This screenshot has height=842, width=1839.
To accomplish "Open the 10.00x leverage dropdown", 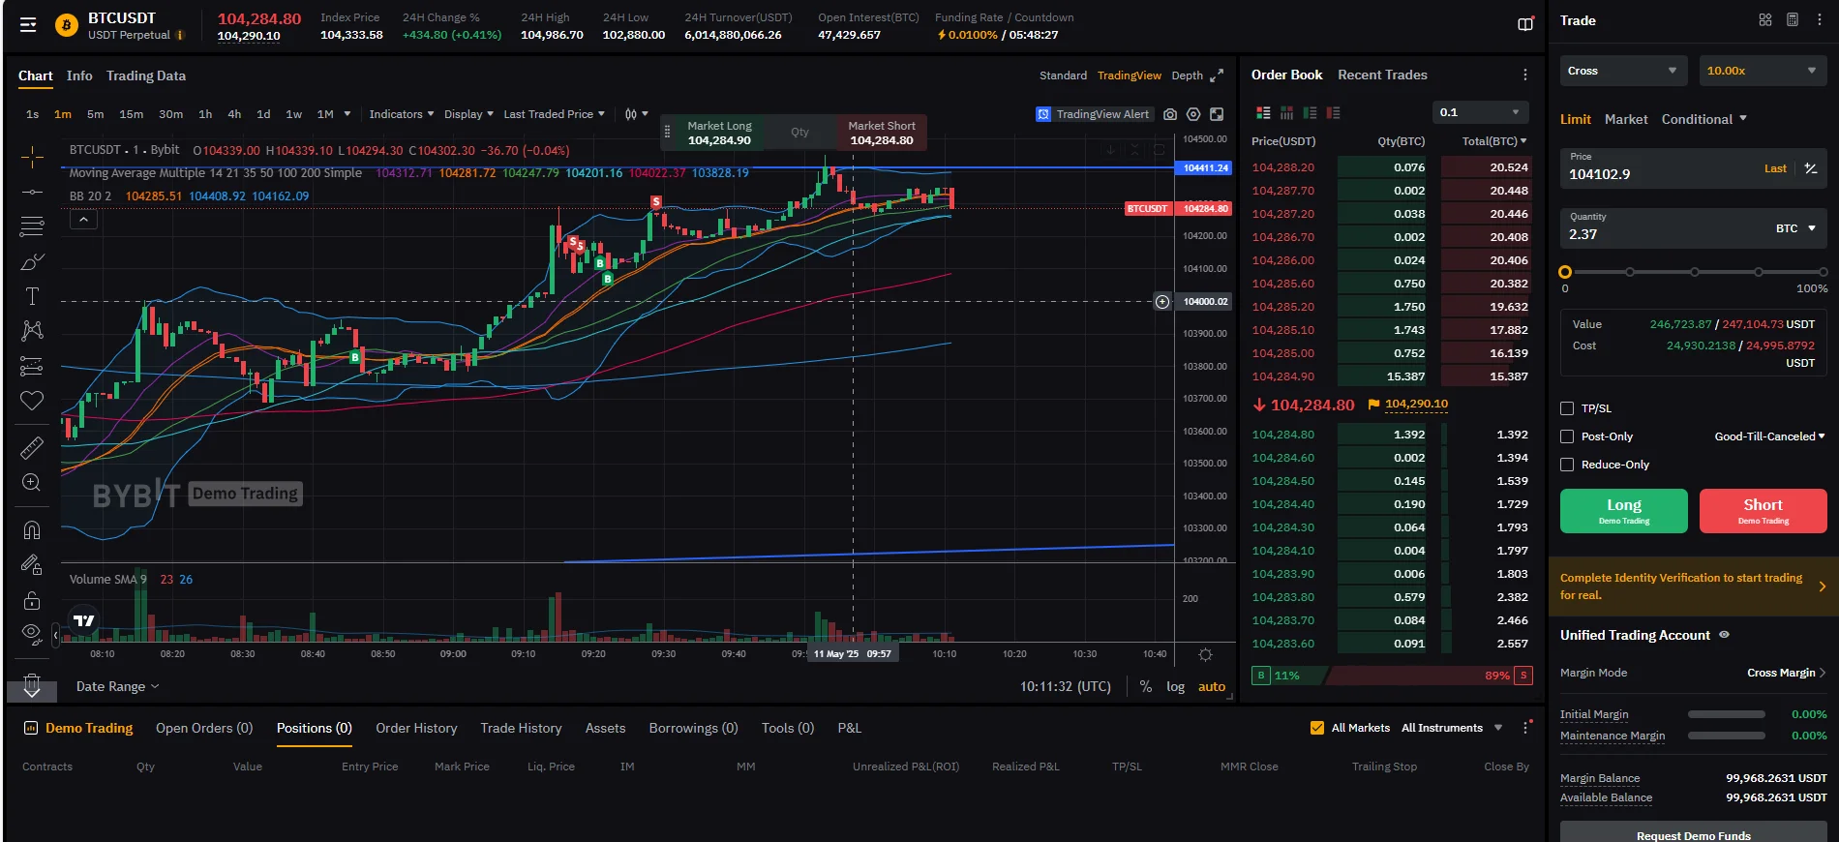I will point(1763,71).
